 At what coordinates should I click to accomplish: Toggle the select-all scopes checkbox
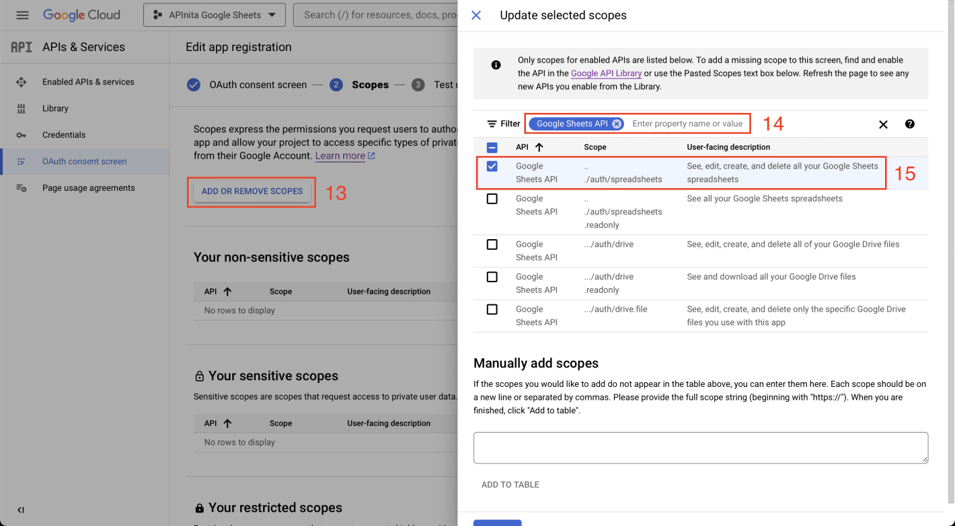pyautogui.click(x=492, y=146)
